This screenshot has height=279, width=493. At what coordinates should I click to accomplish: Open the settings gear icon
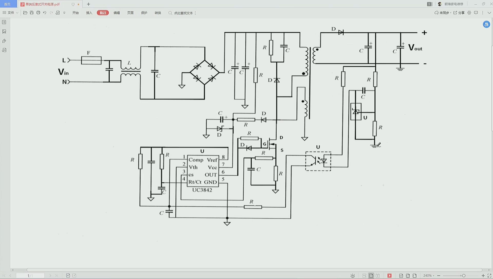click(x=469, y=13)
